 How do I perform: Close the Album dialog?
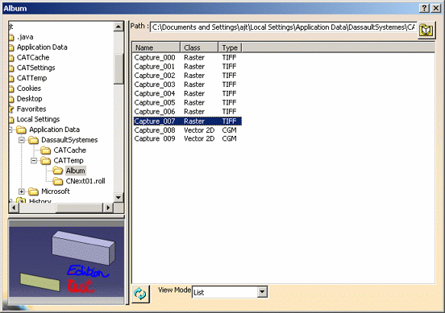click(x=435, y=8)
